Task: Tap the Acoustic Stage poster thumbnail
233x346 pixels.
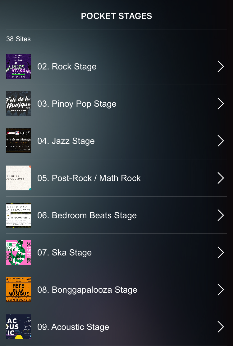Action: pos(19,327)
